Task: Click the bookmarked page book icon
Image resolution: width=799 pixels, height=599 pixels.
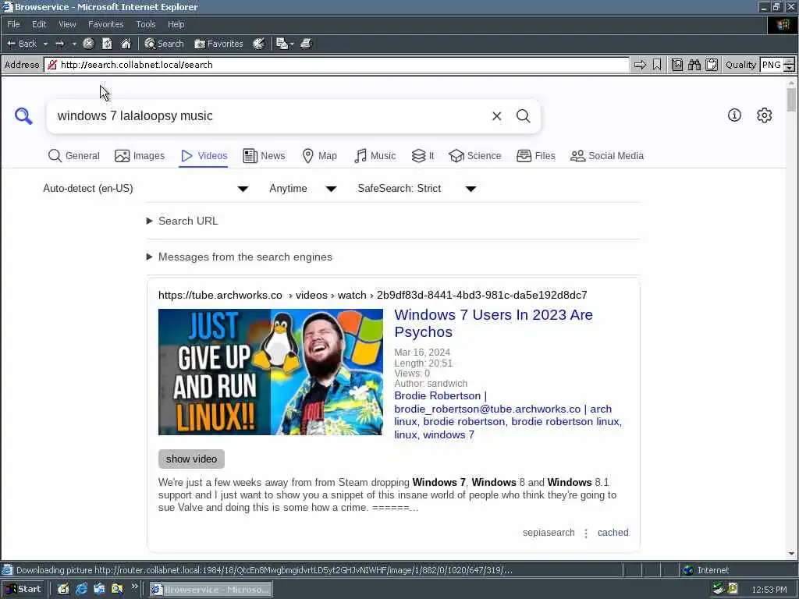Action: [x=676, y=65]
